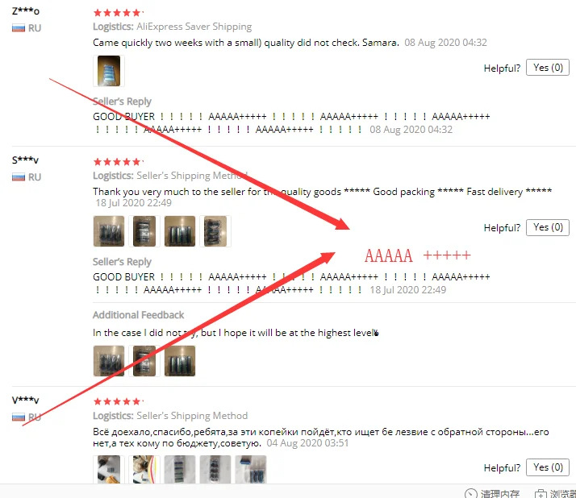Image resolution: width=576 pixels, height=498 pixels.
Task: Open first photo in V***v's review
Action: (109, 469)
